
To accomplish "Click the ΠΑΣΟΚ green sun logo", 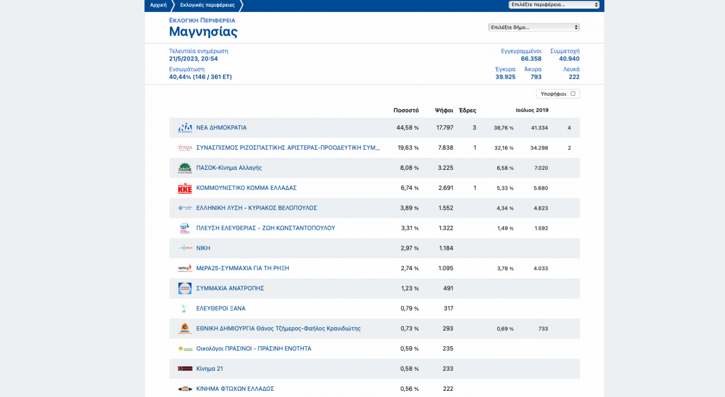I will pyautogui.click(x=185, y=168).
